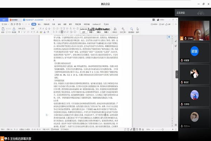Open the Page Layout ribbon tab

[x=46, y=24]
